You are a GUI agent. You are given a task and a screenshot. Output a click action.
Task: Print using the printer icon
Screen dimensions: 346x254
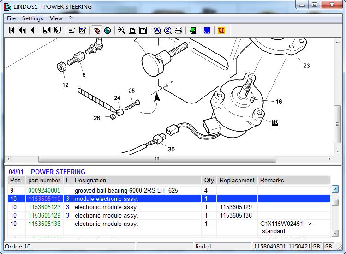tap(179, 30)
